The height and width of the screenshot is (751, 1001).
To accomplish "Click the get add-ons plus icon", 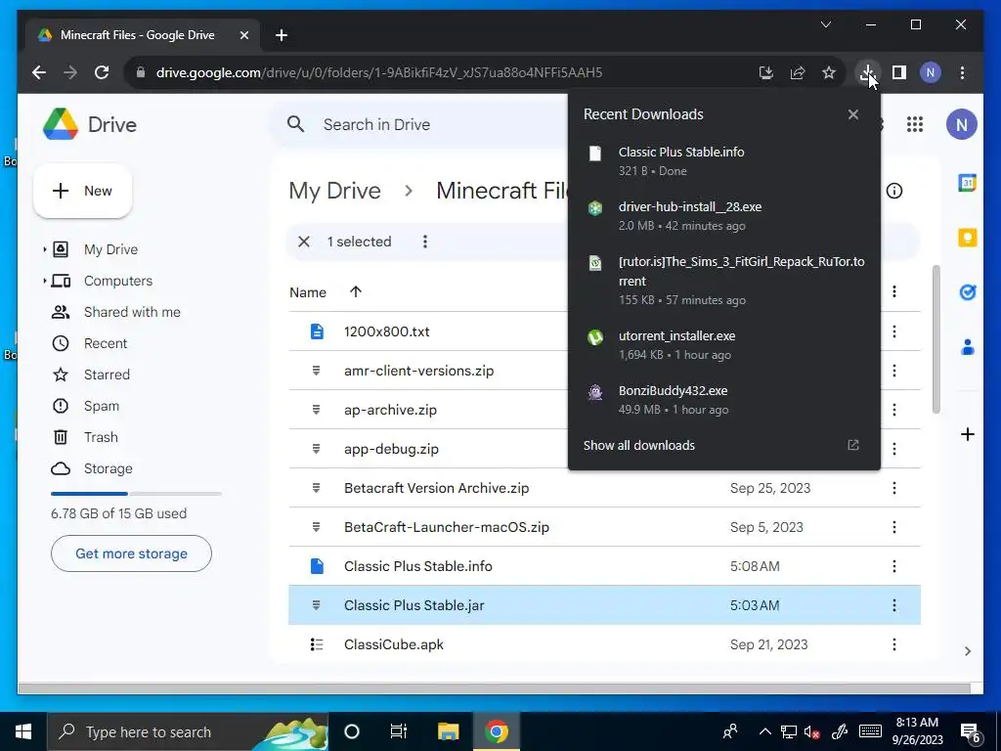I will pyautogui.click(x=967, y=434).
